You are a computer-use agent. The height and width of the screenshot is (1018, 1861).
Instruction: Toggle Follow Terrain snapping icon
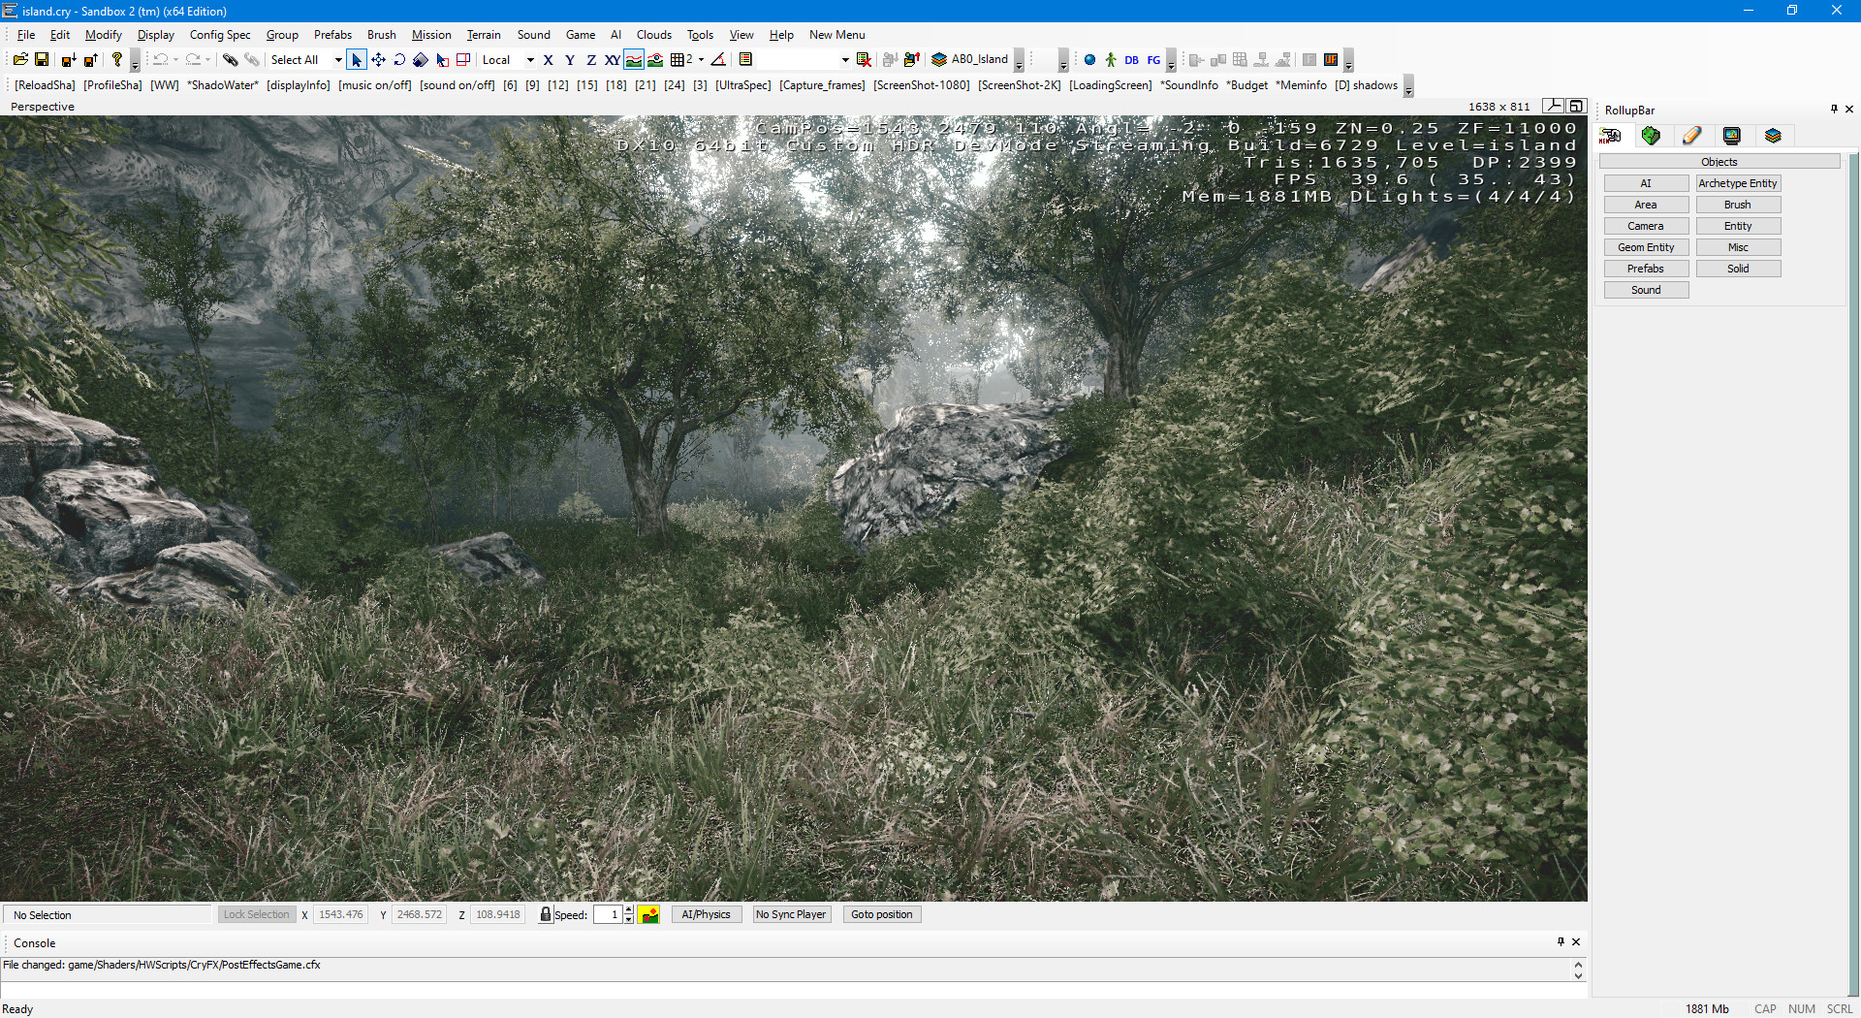634,60
